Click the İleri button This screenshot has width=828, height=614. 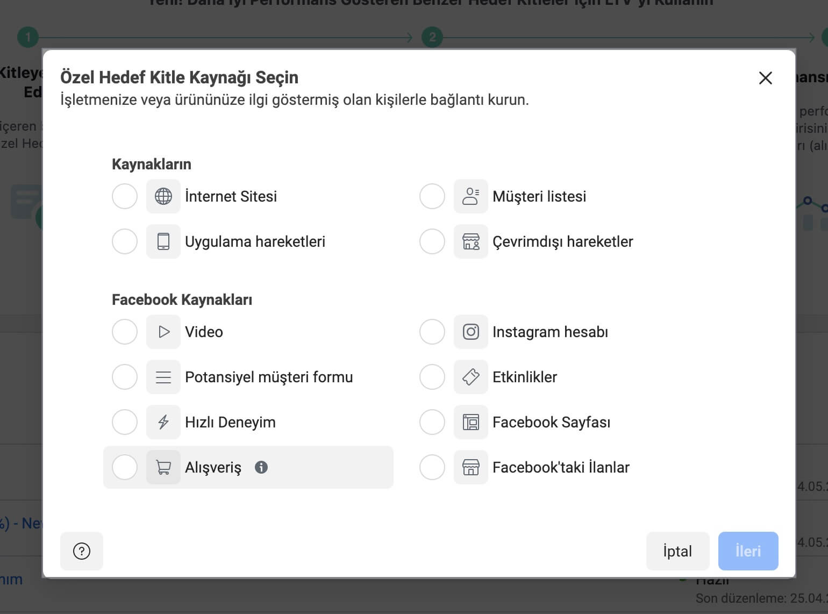click(748, 551)
